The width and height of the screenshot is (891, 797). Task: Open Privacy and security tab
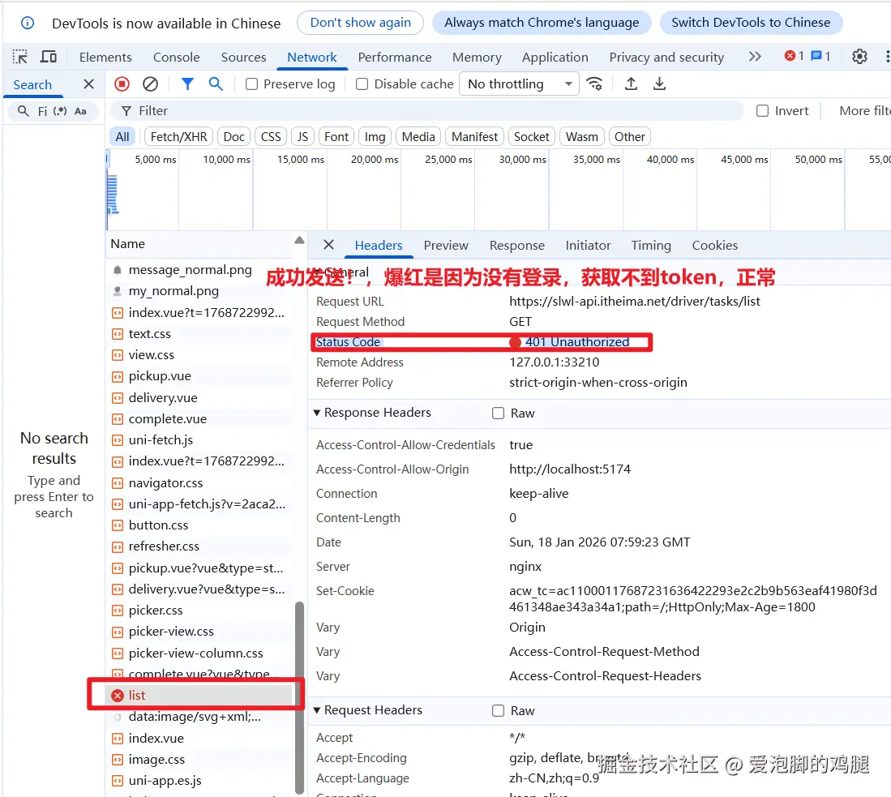666,58
